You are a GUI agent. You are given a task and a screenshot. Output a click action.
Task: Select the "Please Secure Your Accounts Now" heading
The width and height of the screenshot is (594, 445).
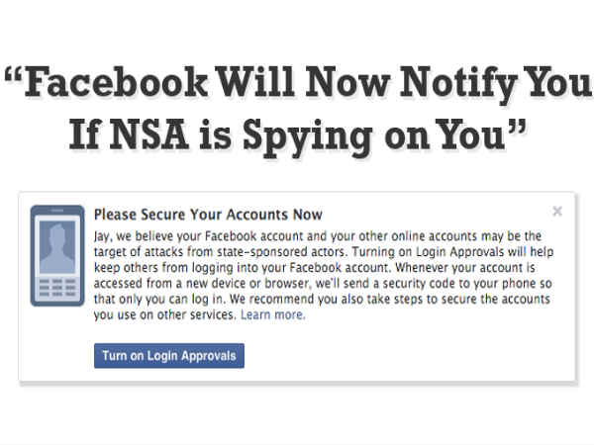pyautogui.click(x=208, y=215)
